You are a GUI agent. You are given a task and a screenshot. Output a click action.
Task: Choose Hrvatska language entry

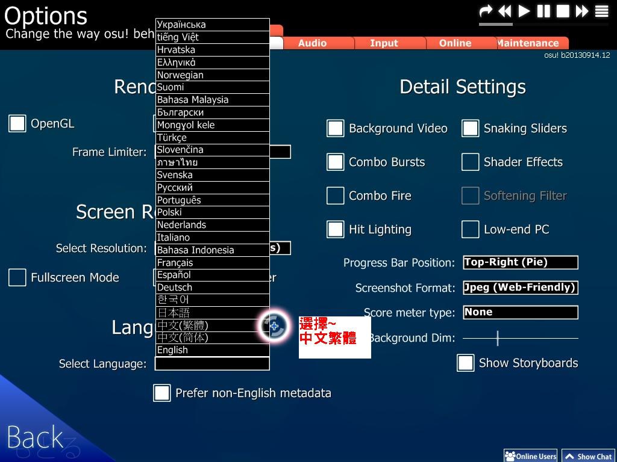(x=213, y=49)
